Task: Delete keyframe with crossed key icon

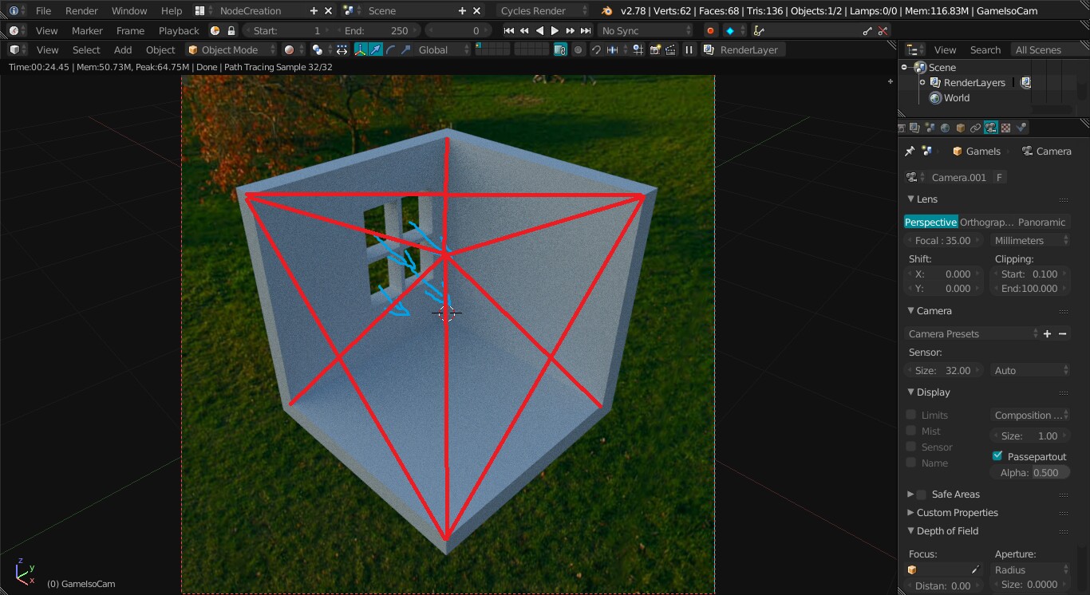Action: pos(883,30)
